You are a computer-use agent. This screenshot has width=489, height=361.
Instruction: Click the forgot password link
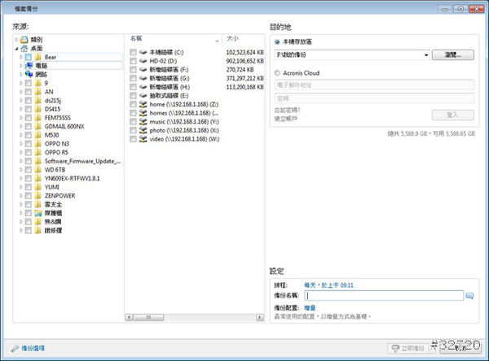tap(287, 110)
